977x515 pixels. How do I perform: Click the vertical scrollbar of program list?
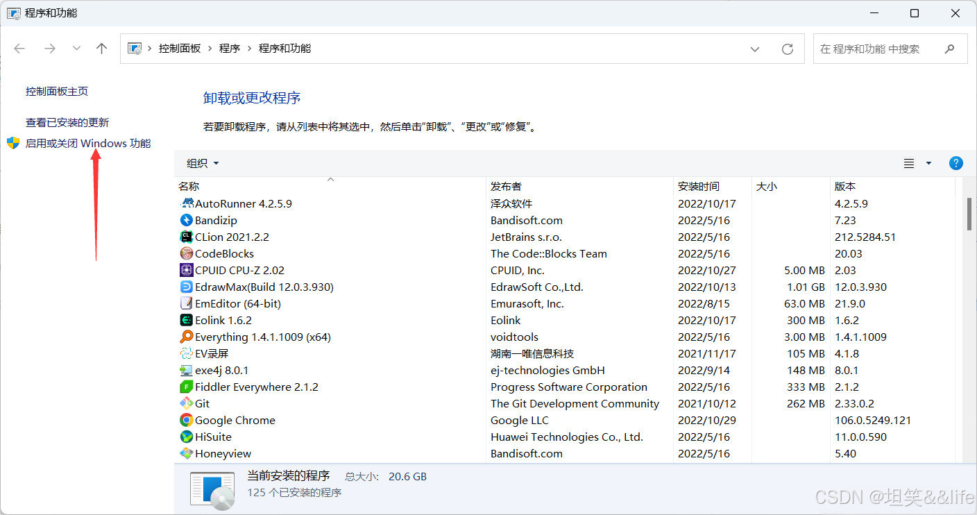click(x=969, y=213)
